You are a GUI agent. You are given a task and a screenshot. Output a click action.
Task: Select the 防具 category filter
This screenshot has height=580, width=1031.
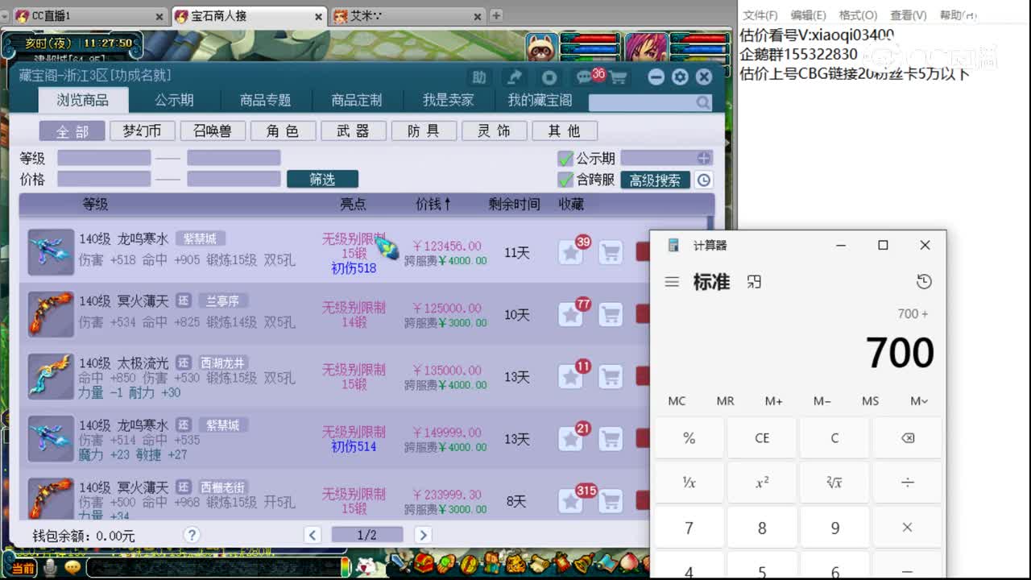tap(424, 131)
